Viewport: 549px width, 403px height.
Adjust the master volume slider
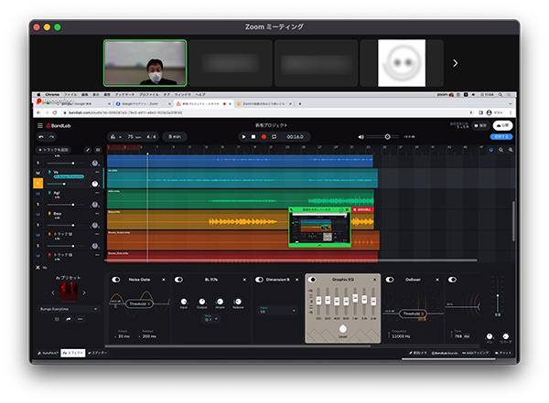[x=387, y=136]
